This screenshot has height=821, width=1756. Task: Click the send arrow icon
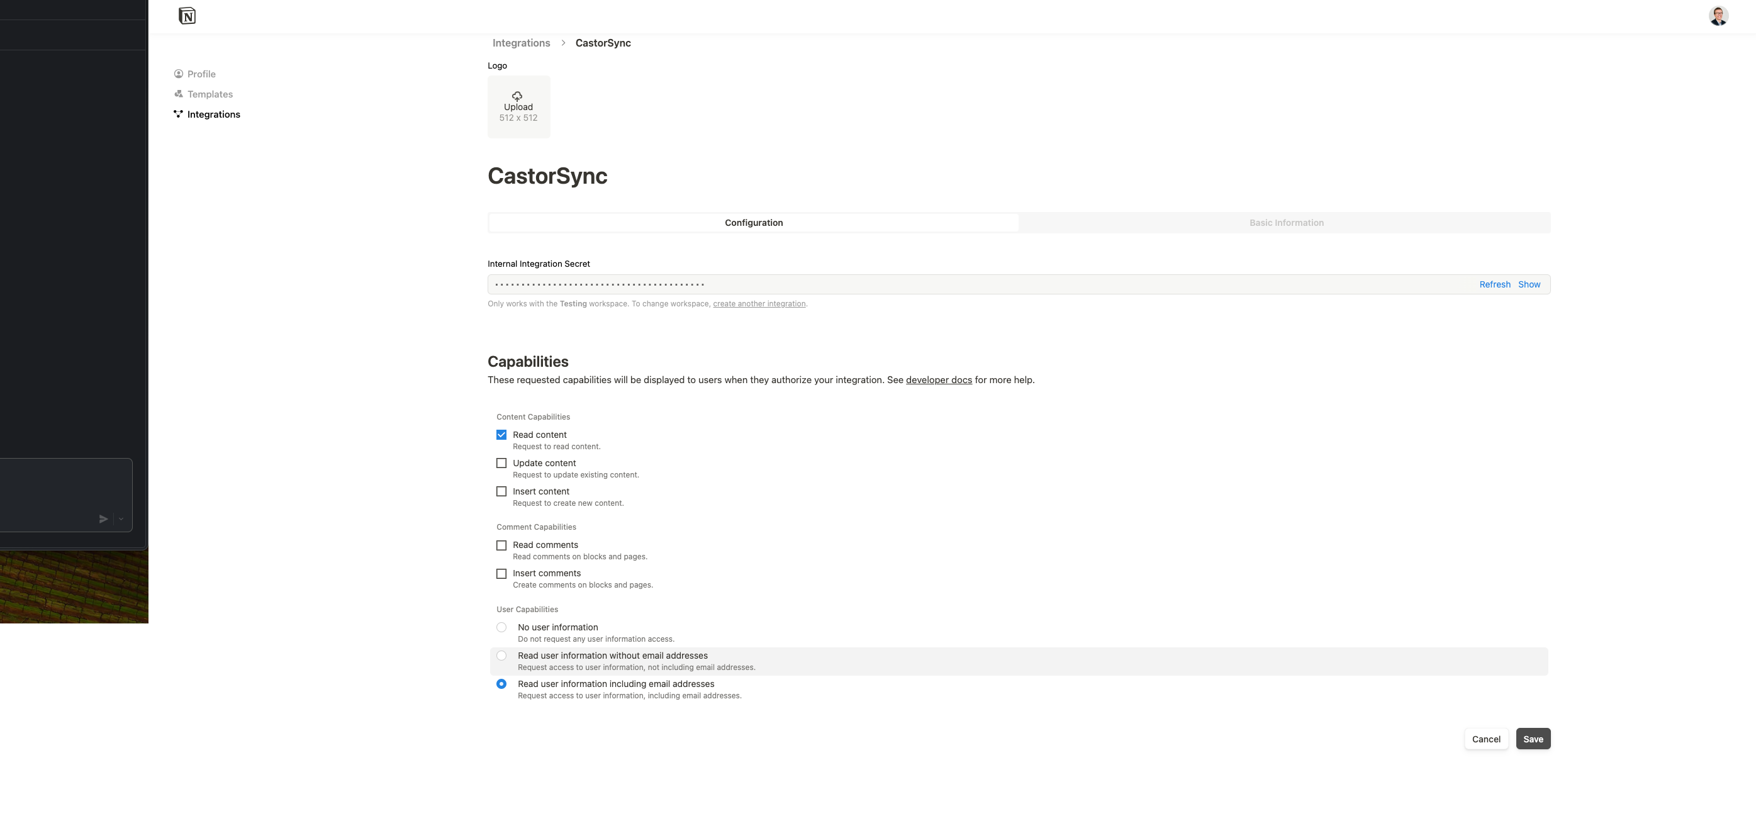click(104, 519)
